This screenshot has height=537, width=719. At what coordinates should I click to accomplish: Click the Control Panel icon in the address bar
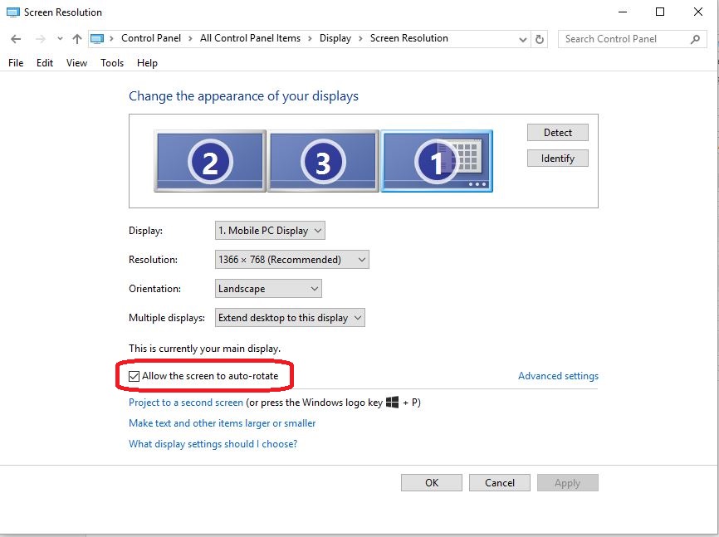pyautogui.click(x=98, y=38)
